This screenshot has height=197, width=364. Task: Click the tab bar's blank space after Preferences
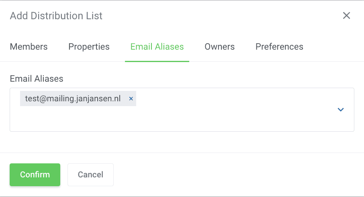(x=333, y=47)
